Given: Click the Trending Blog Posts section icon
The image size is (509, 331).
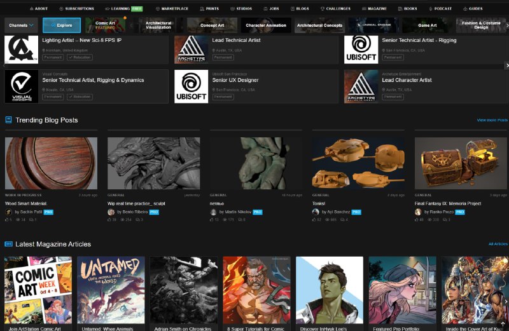Looking at the screenshot, I should 8,120.
